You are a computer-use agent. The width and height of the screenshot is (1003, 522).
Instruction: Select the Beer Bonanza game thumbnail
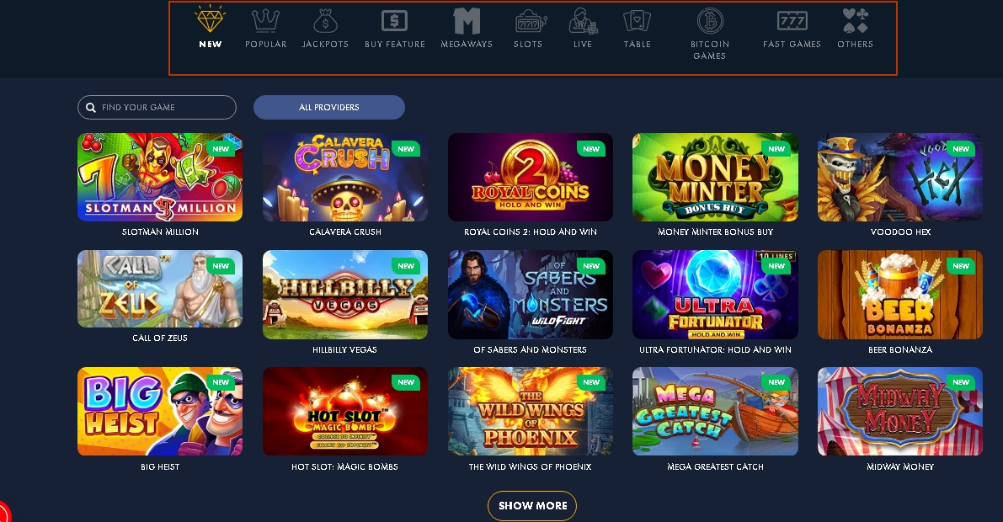click(899, 295)
